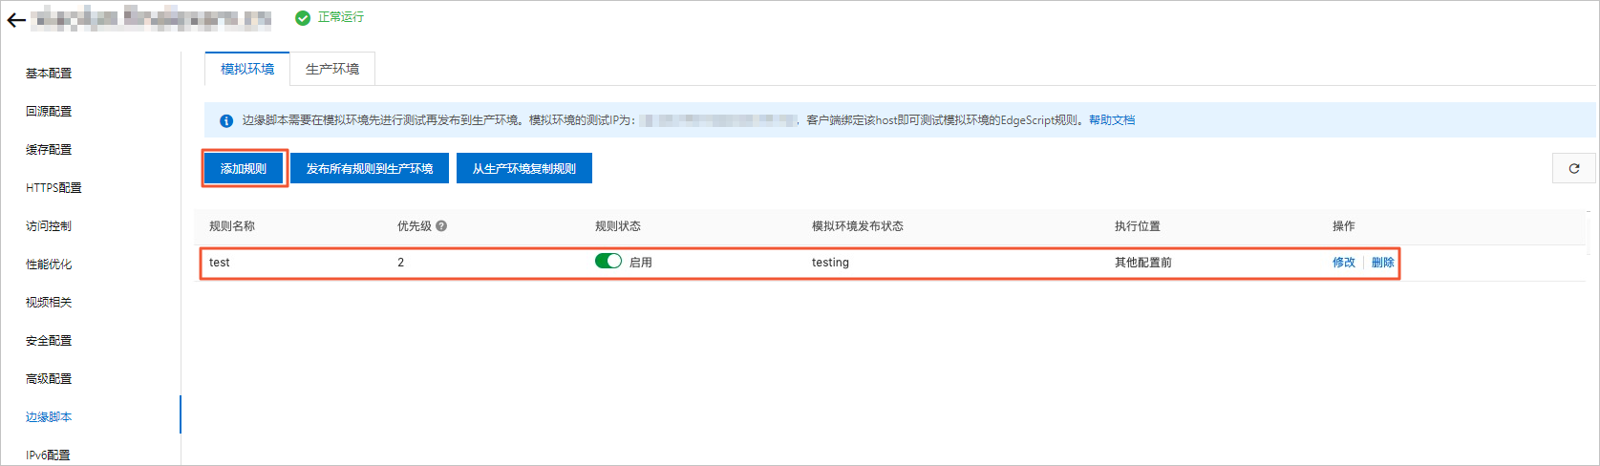Click the 模拟环境发布状态 column header
Viewport: 1600px width, 466px height.
pyautogui.click(x=858, y=226)
